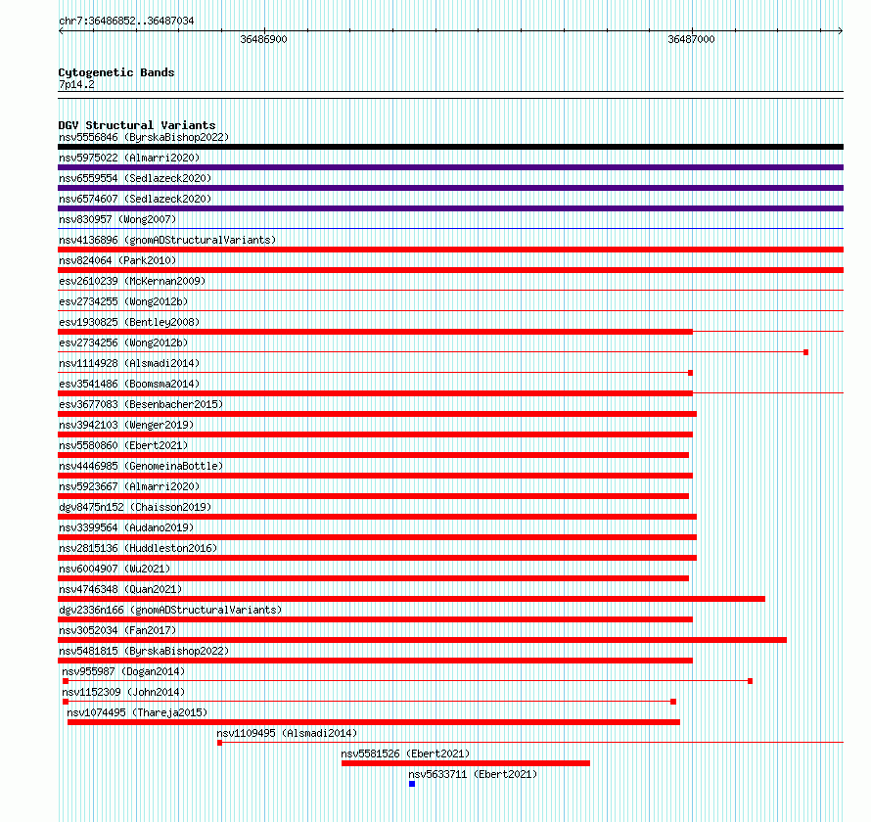
Task: Click the red nsv1074495 variant bar
Action: click(374, 722)
